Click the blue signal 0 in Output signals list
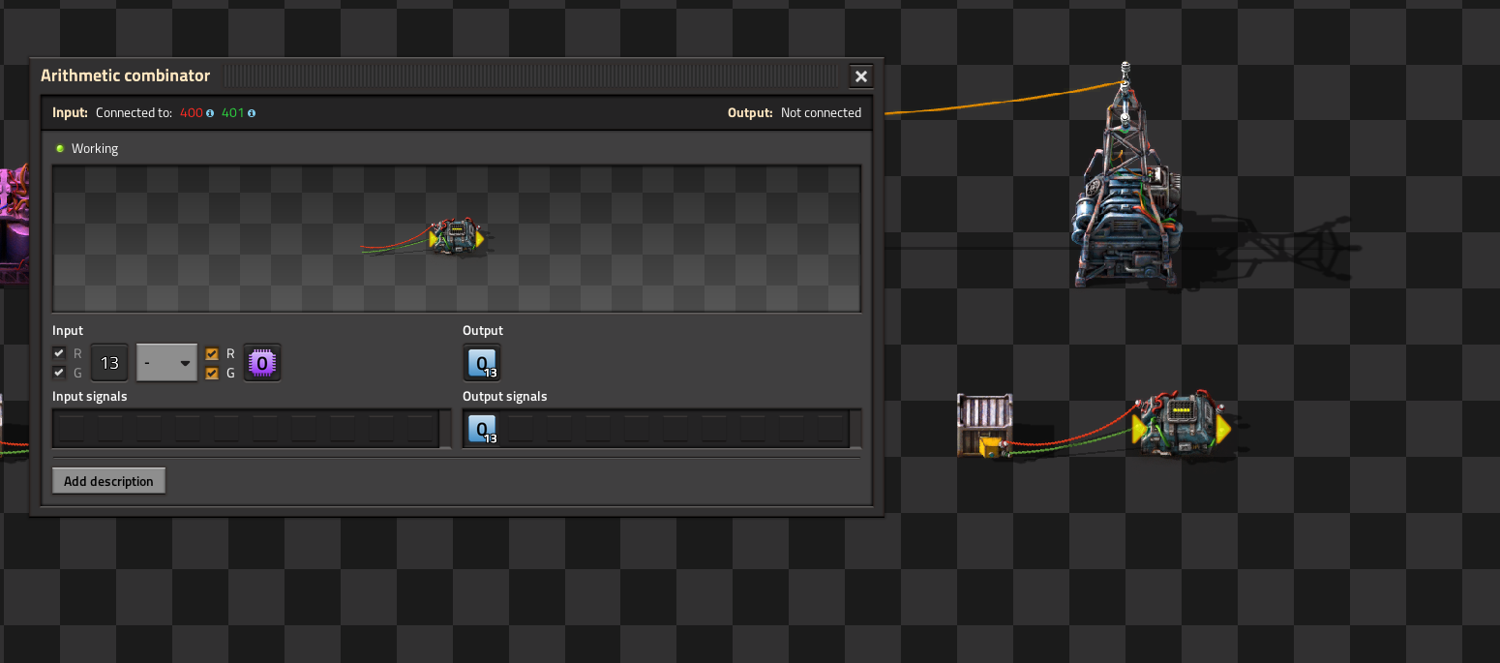Viewport: 1500px width, 663px height. pos(482,428)
